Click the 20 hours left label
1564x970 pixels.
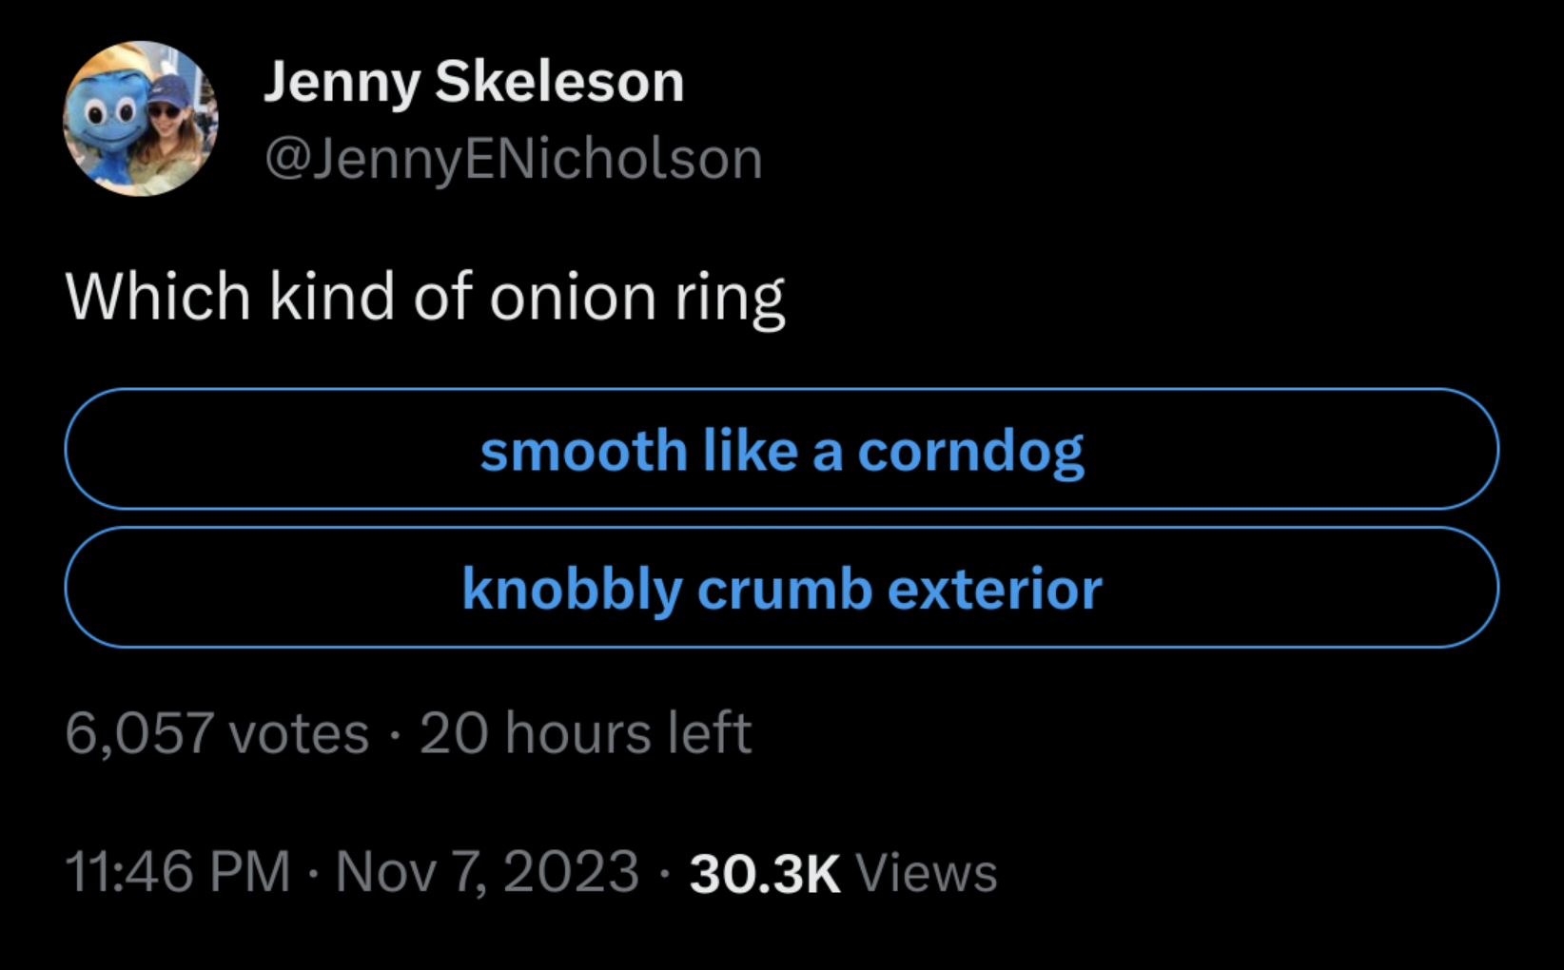(x=585, y=733)
